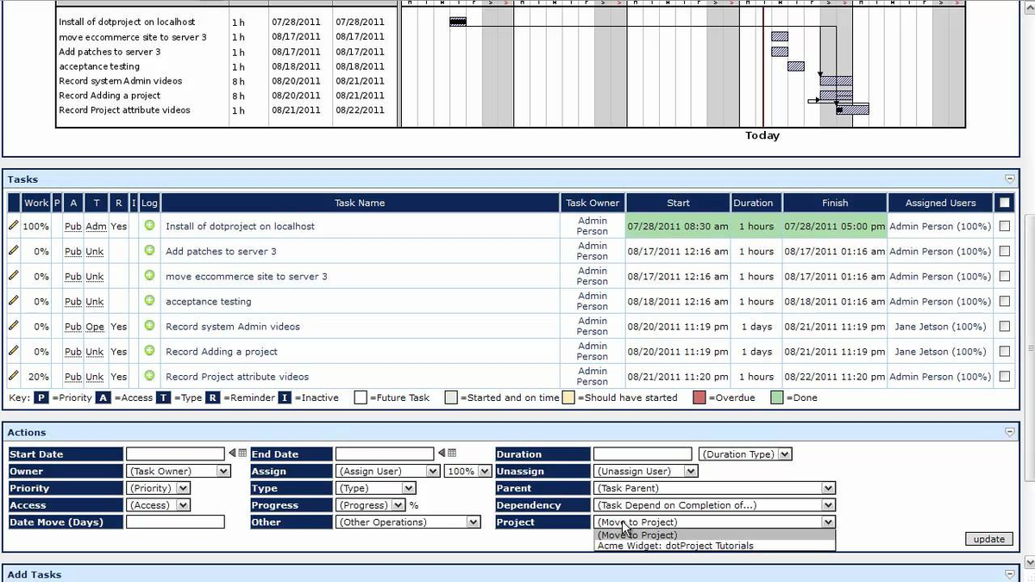Click the log plus icon for 'Record Project attribute videos'
The image size is (1035, 582).
(149, 376)
